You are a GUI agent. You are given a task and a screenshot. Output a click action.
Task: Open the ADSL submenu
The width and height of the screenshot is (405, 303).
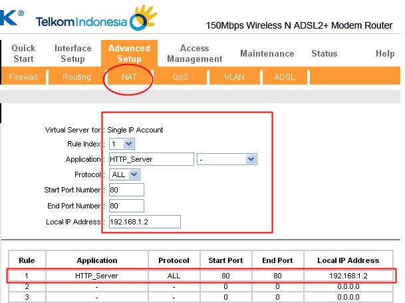(284, 77)
